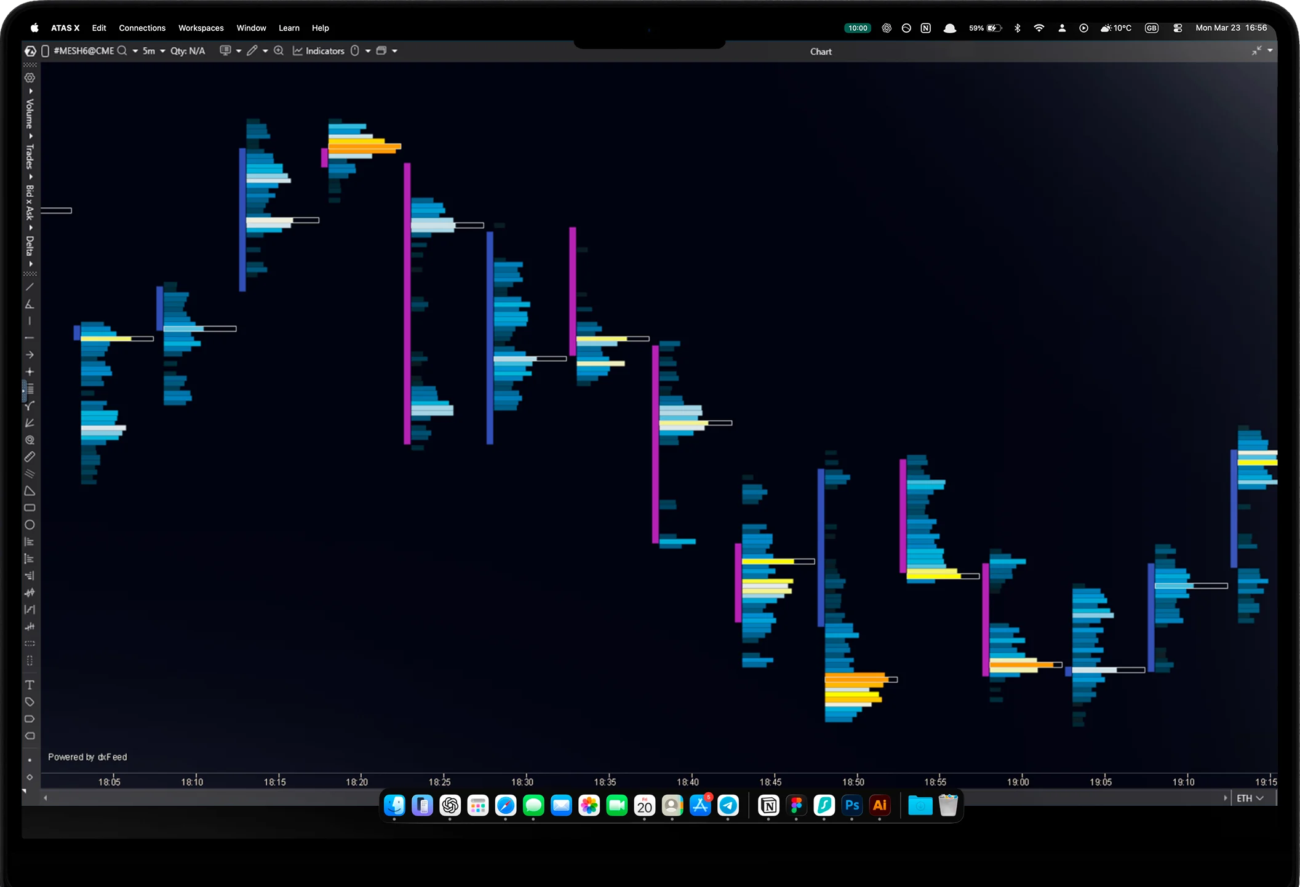Click the ruler measurement tool
Image resolution: width=1300 pixels, height=887 pixels.
point(30,457)
